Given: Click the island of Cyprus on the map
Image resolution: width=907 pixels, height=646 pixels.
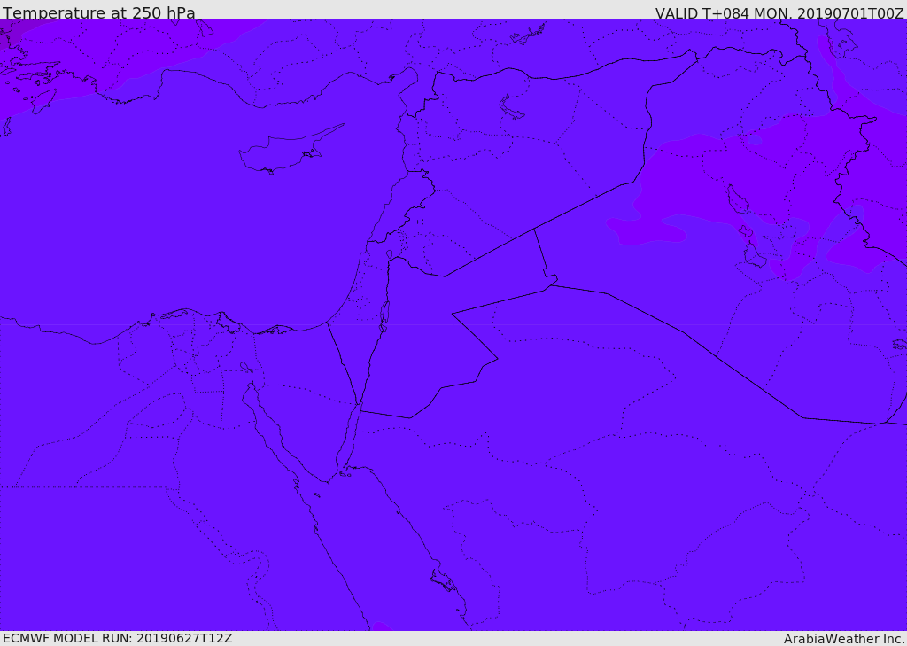Looking at the screenshot, I should 284,152.
